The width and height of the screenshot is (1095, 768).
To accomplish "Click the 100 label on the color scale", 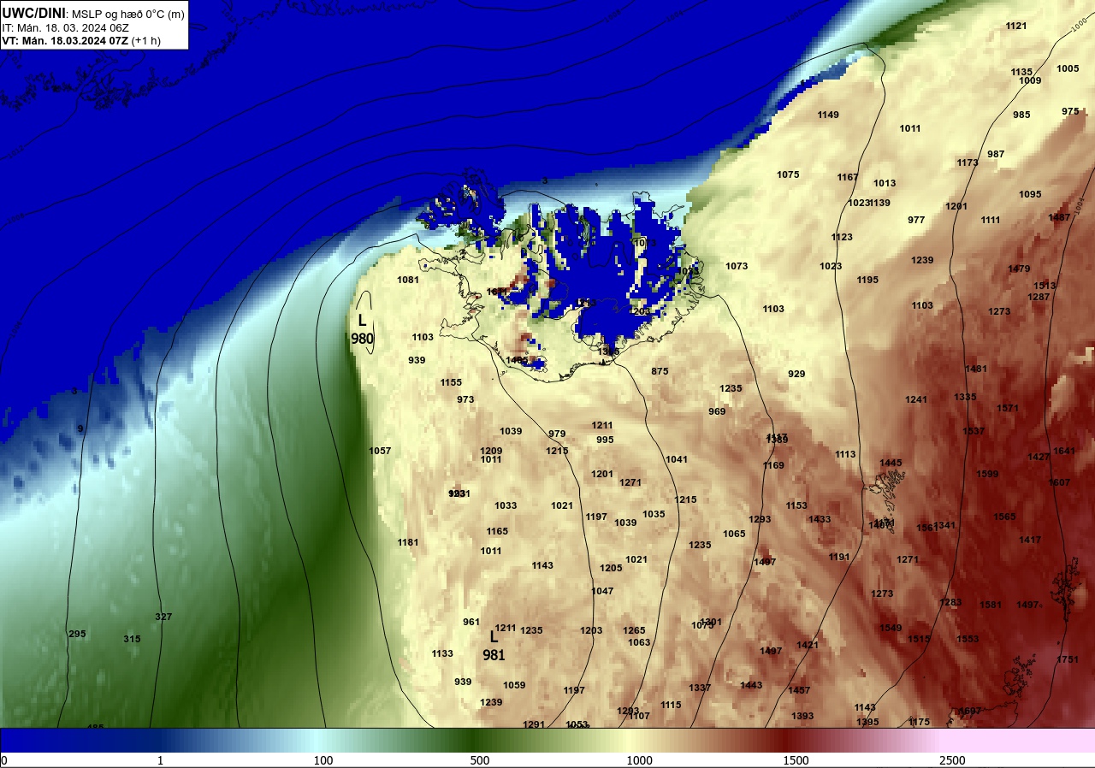I will 323,760.
